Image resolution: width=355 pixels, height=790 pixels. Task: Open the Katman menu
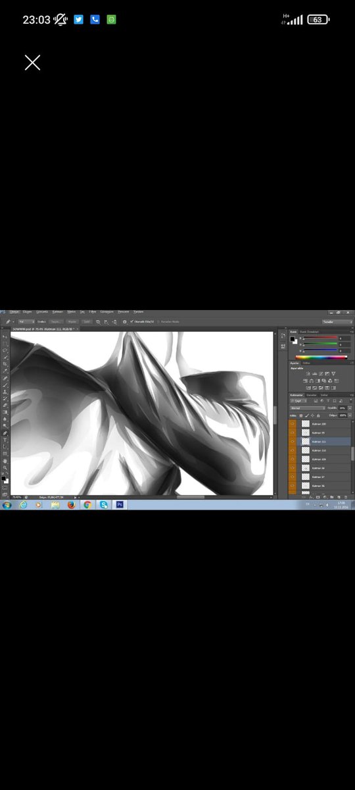coord(58,313)
